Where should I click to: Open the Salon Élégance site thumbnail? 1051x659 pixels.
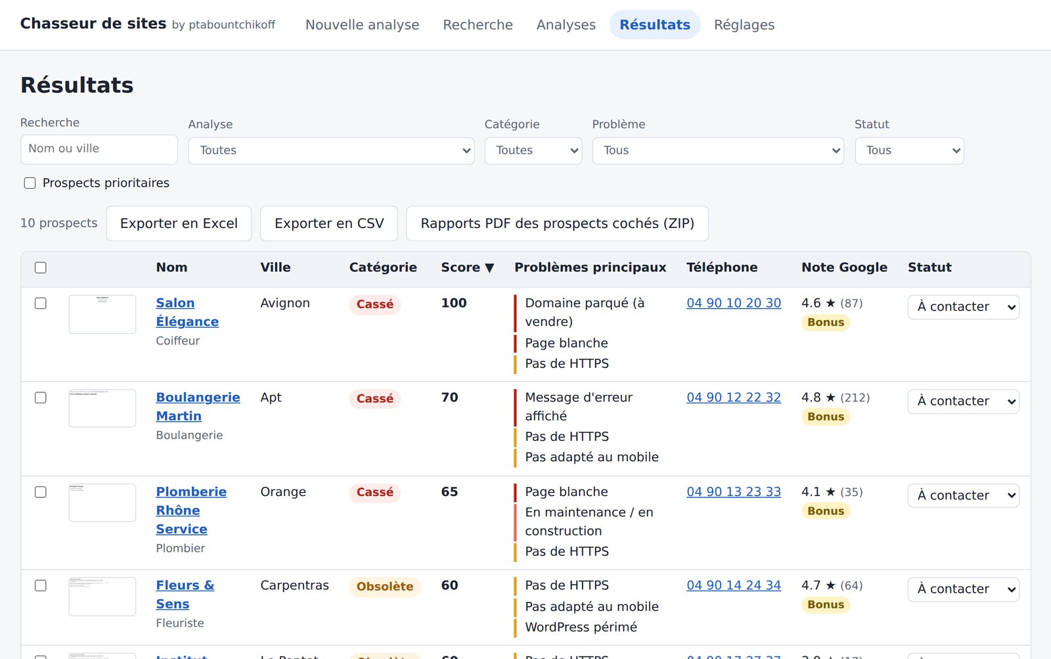point(102,314)
